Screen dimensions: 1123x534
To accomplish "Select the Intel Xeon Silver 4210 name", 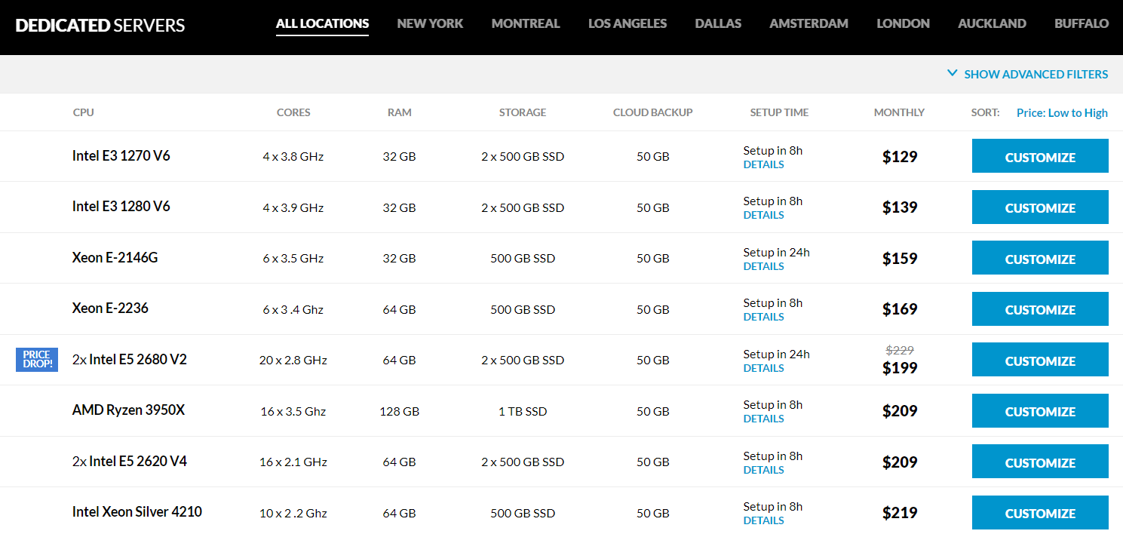I will [137, 512].
